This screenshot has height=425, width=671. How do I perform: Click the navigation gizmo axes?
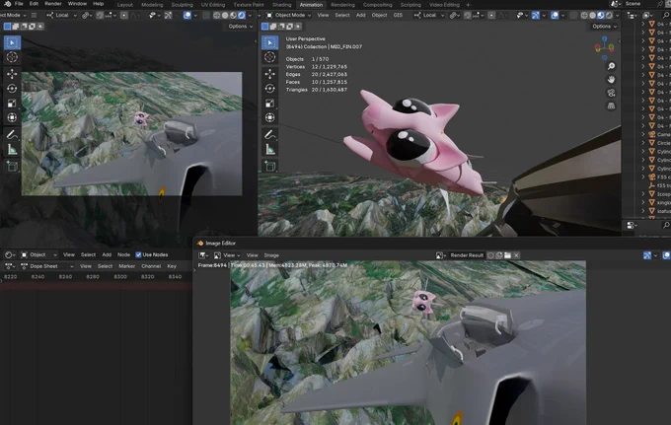tap(604, 47)
